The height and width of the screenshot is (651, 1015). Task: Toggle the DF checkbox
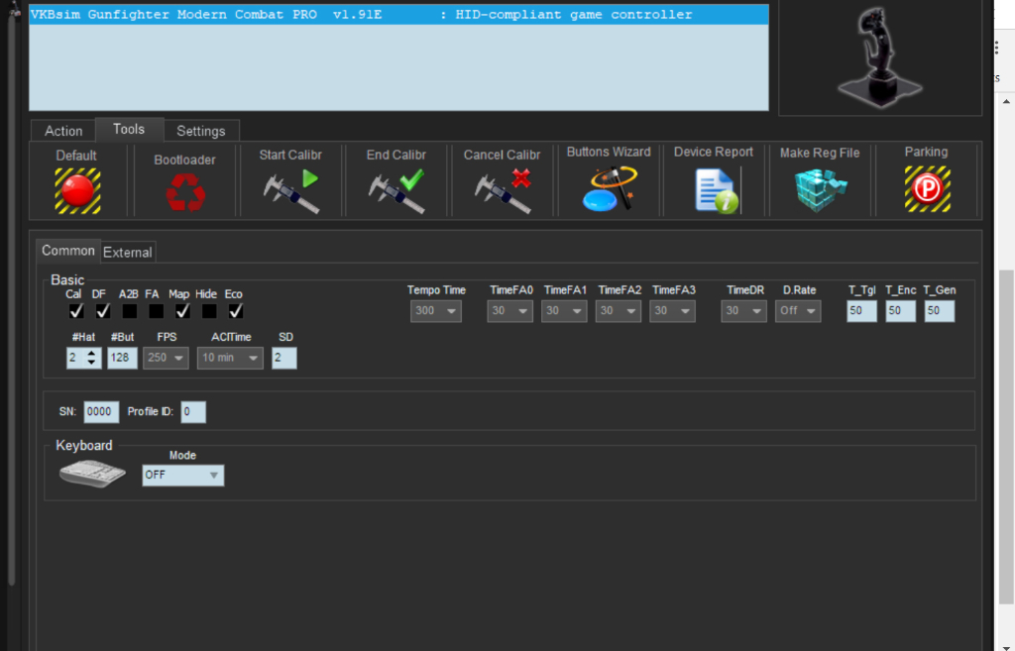(x=103, y=311)
